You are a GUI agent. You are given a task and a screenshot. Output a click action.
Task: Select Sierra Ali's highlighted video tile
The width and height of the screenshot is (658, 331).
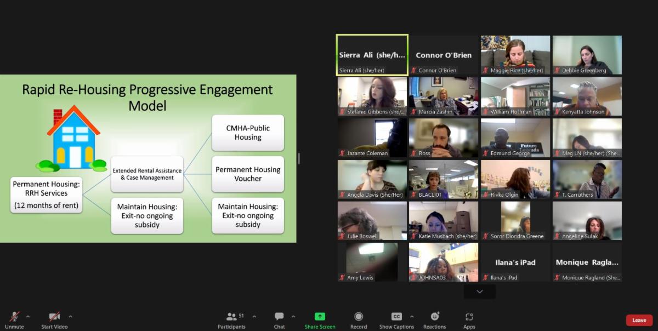coord(372,55)
